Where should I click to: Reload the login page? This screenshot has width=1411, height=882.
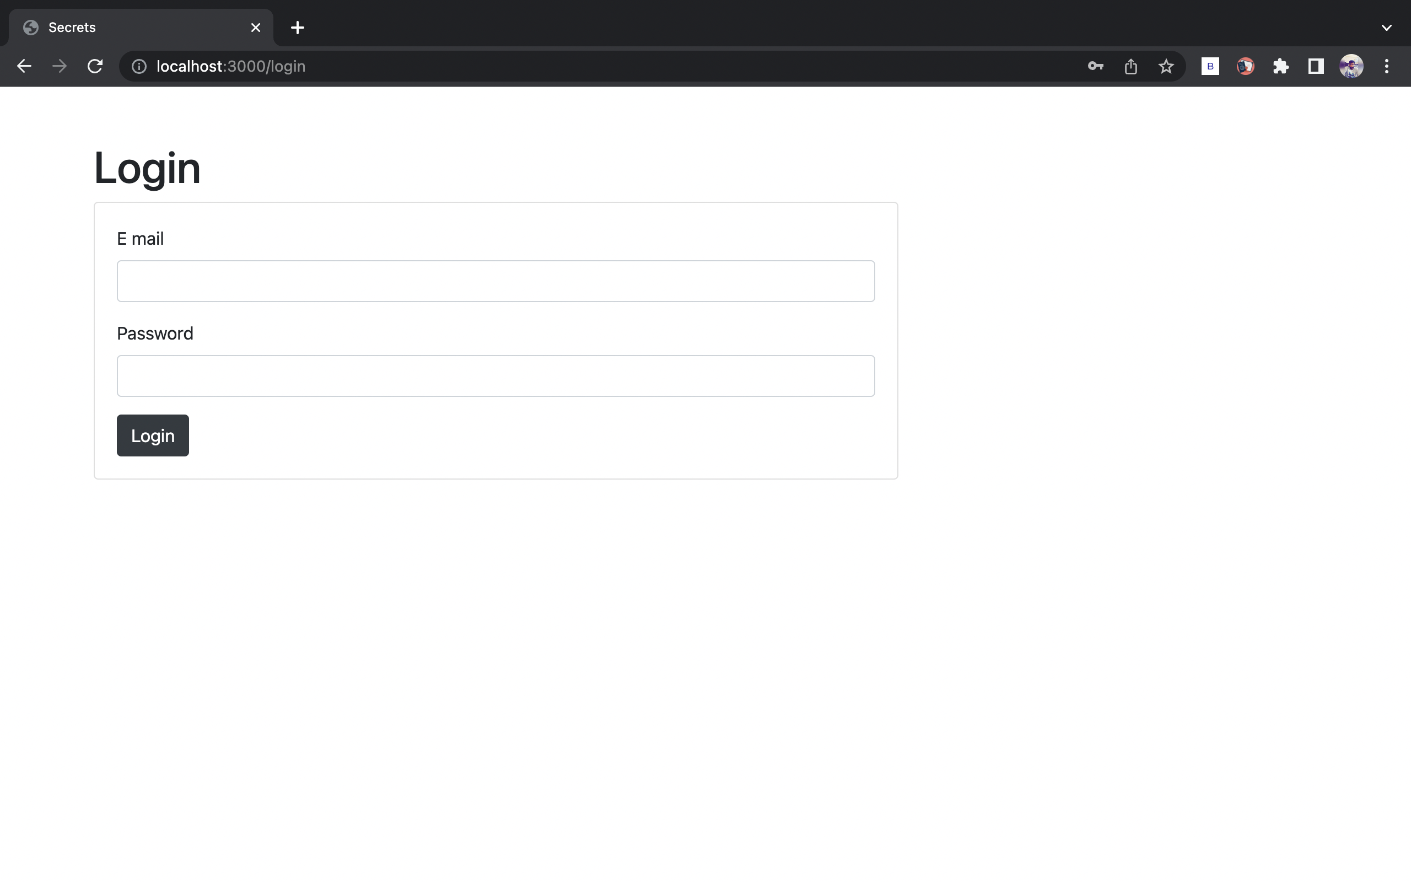(94, 67)
